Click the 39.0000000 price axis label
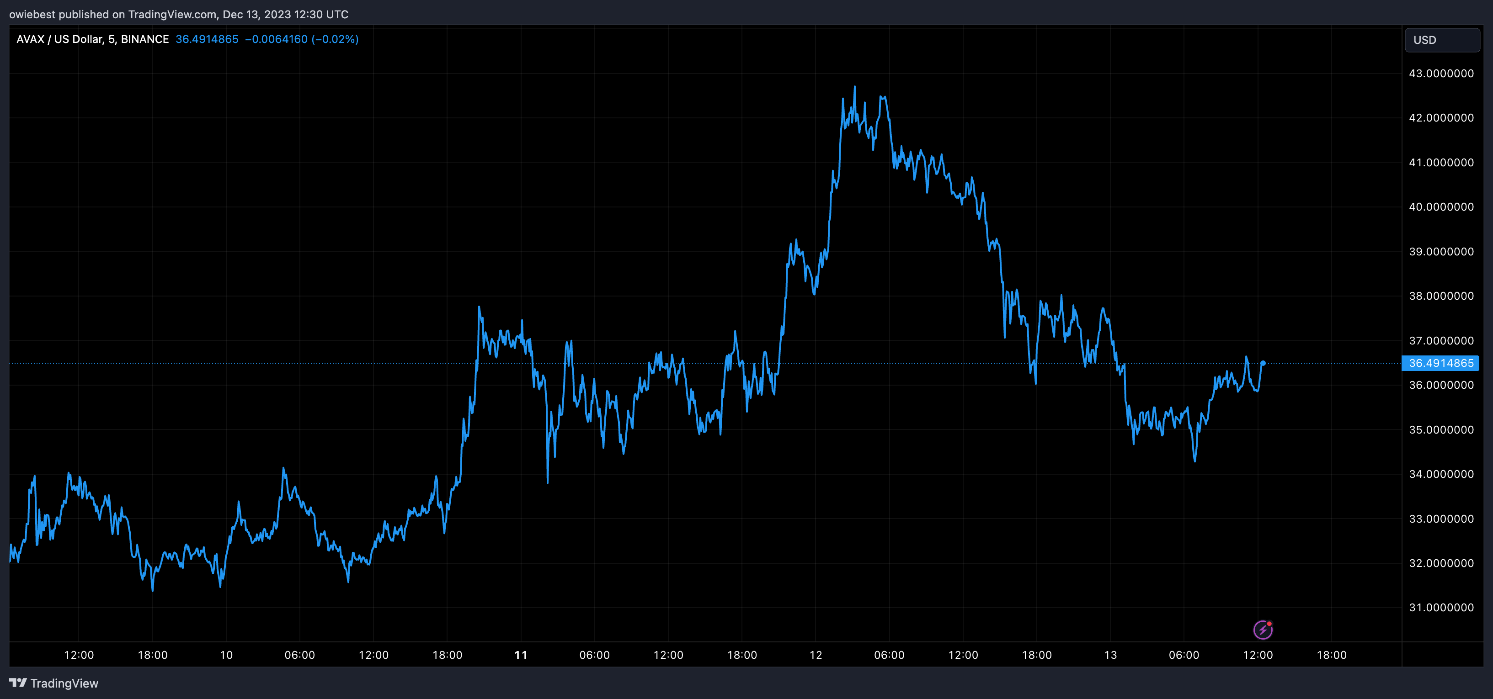This screenshot has width=1493, height=699. (x=1441, y=251)
